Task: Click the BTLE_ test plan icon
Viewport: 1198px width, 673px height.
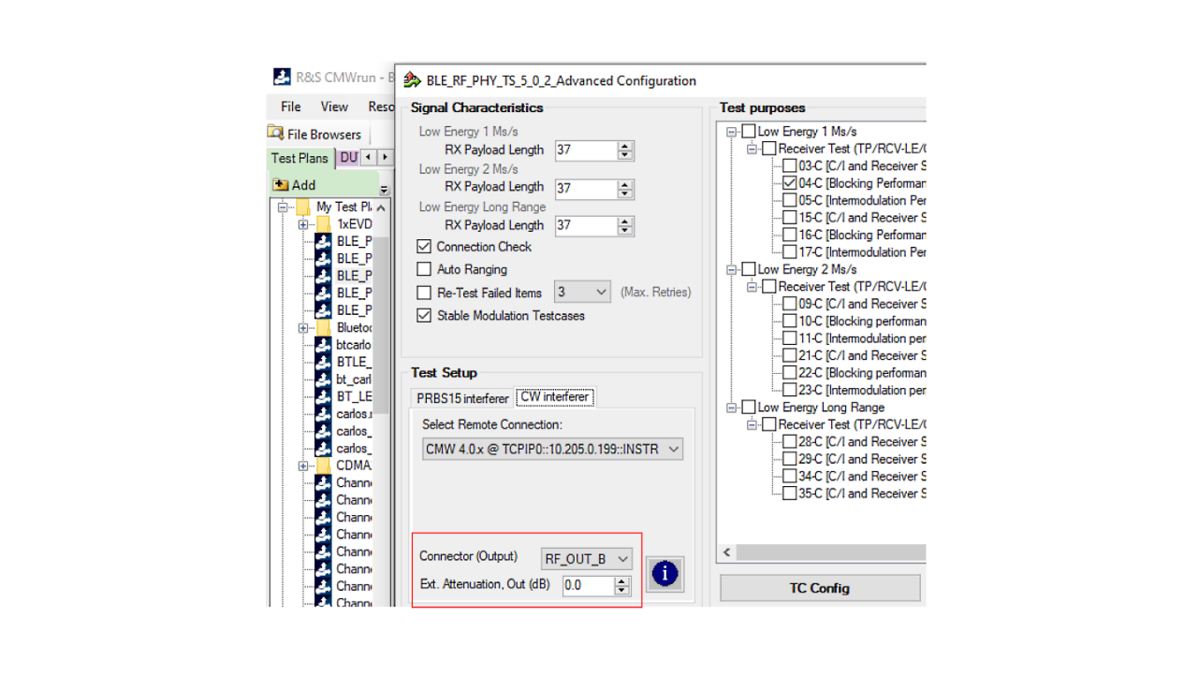Action: pyautogui.click(x=323, y=363)
